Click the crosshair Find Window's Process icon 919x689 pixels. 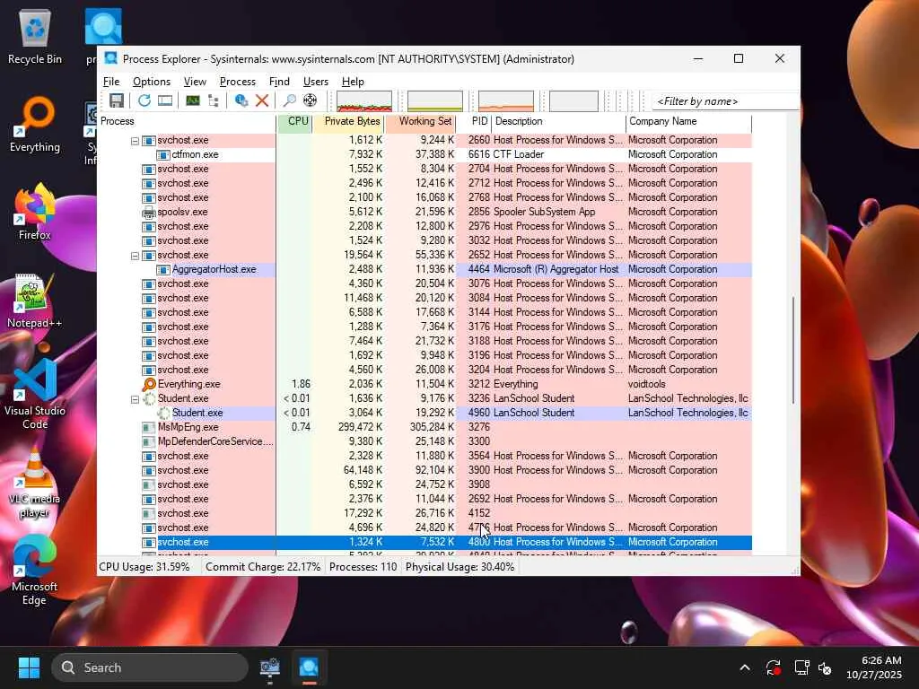310,100
